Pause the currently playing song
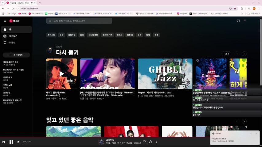 tap(11, 142)
